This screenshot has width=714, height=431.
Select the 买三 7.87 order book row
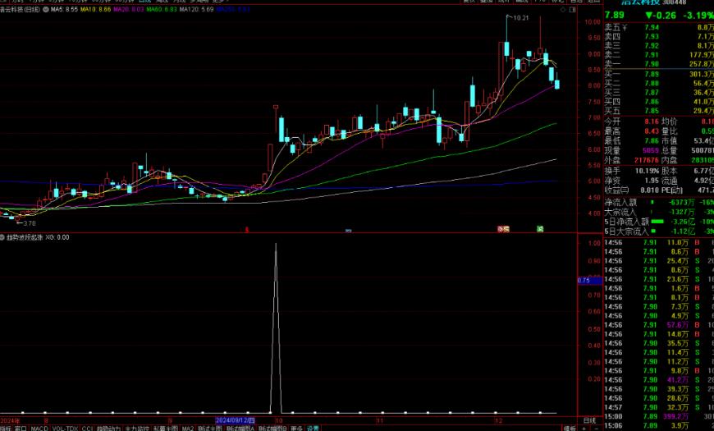pyautogui.click(x=659, y=92)
